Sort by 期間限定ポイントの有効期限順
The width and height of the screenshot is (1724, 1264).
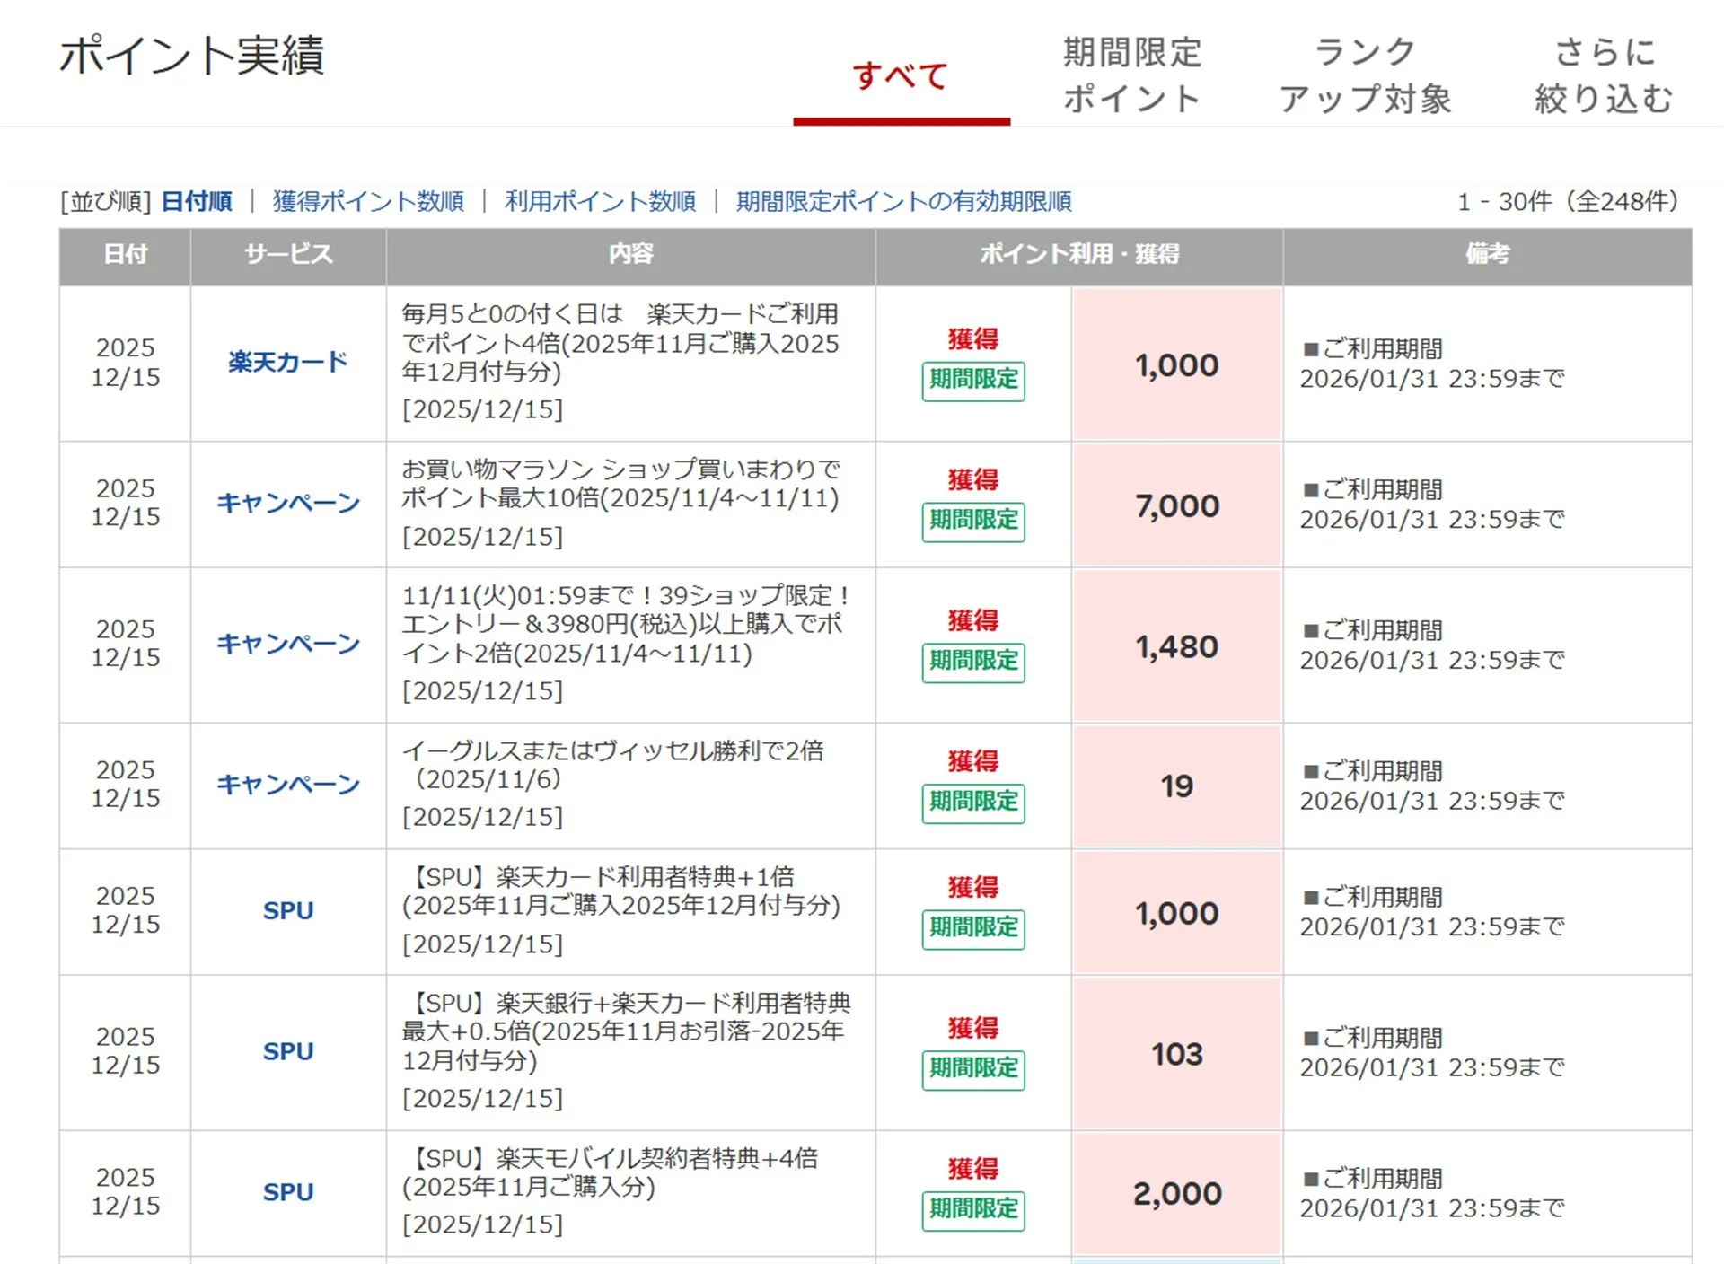(903, 201)
